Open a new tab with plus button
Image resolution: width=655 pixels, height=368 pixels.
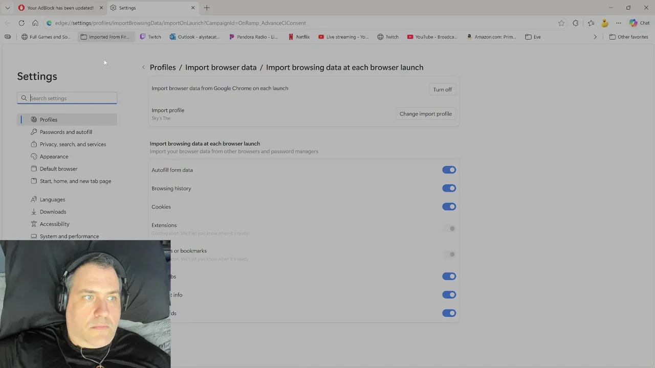click(x=207, y=8)
